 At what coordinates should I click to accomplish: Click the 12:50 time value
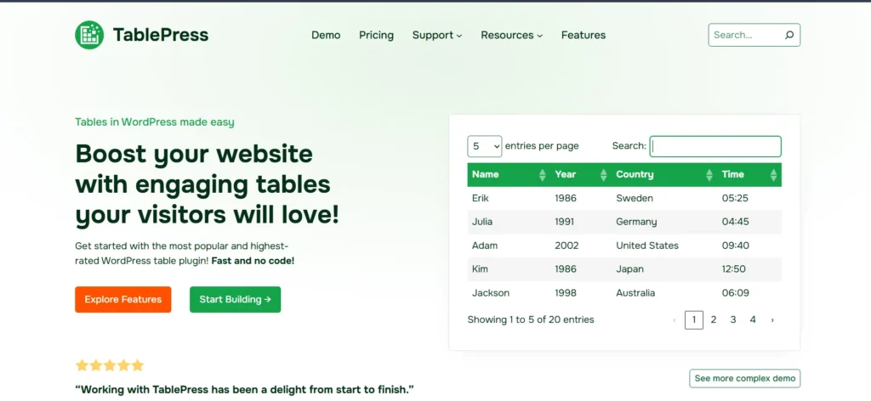[x=736, y=269]
